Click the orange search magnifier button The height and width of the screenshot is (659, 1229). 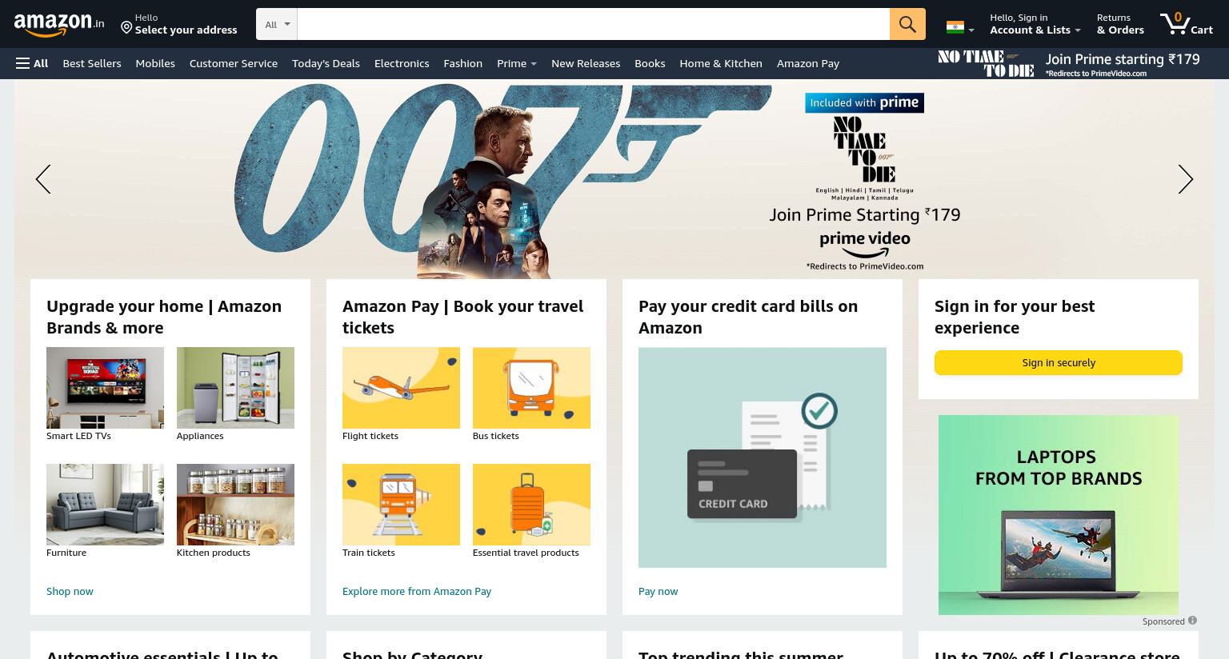pos(907,24)
